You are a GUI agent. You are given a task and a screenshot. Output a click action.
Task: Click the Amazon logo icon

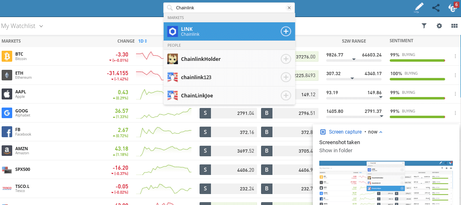coord(7,151)
